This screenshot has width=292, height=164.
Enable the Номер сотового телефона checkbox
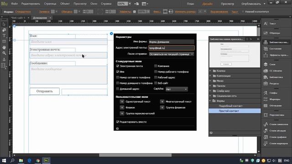coord(118,77)
